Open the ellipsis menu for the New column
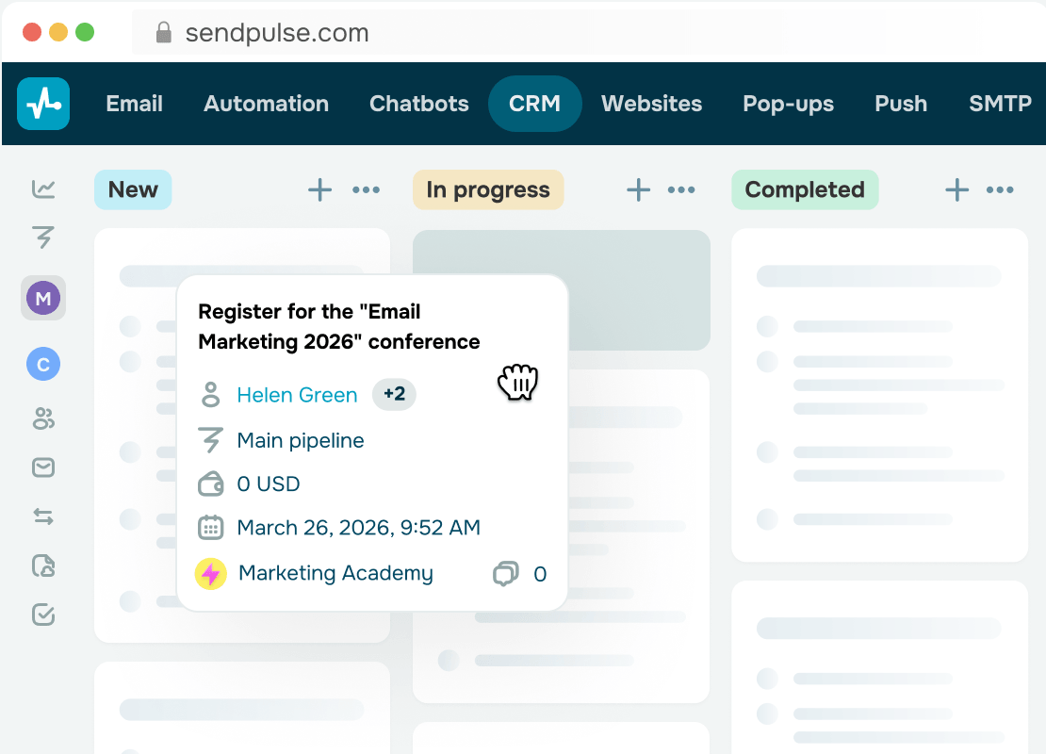The image size is (1046, 754). [x=367, y=189]
